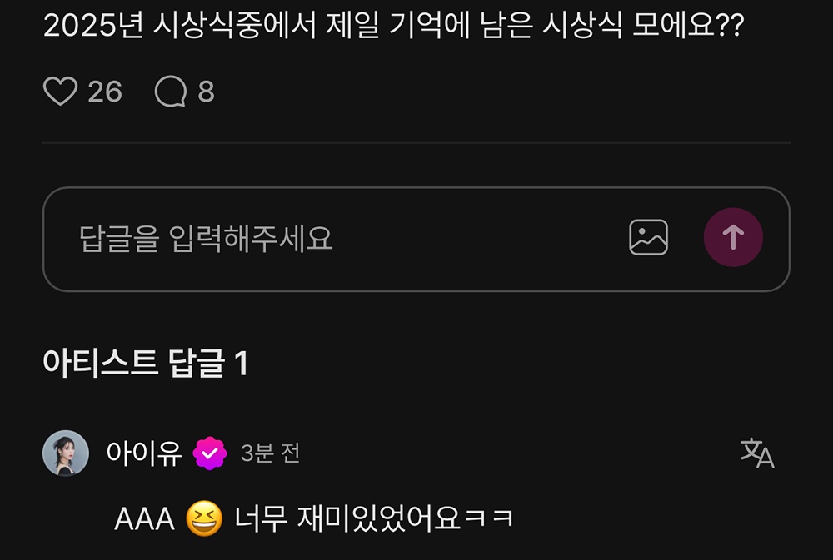
Task: Click the 모에요?? ending of the post
Action: coord(689,25)
